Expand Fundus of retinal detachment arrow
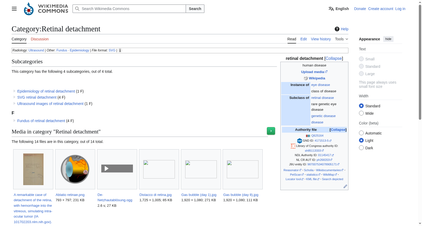This screenshot has width=422, height=226. click(14, 121)
